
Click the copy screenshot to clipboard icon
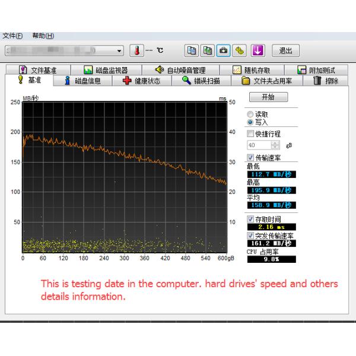[x=207, y=50]
